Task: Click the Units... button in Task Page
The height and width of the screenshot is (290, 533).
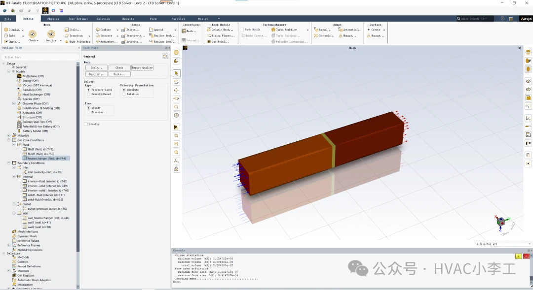Action: point(119,74)
